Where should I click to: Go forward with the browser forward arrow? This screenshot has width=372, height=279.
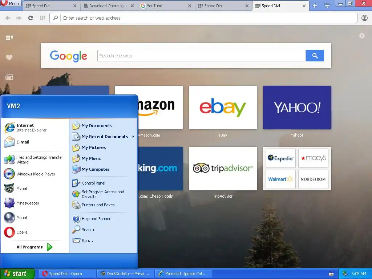(x=19, y=18)
